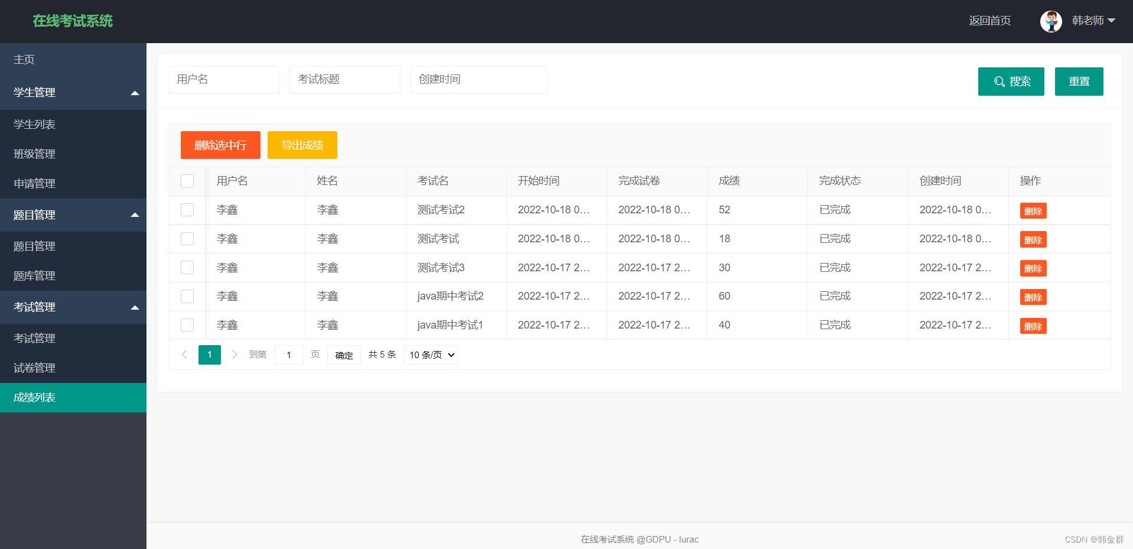The image size is (1133, 549).
Task: Open 题目管理 sub-item in sidebar
Action: tap(73, 246)
